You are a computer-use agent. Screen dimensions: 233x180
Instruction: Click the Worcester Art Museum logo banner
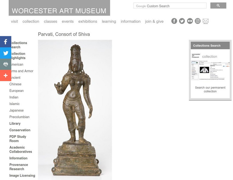coord(59,8)
